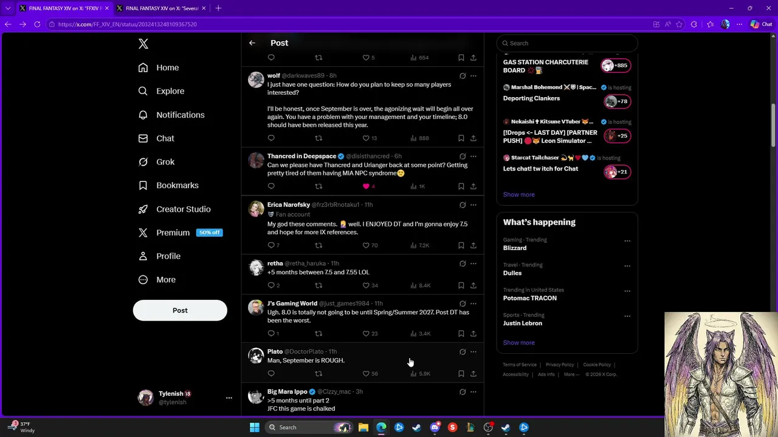This screenshot has width=778, height=437.
Task: Open Home from the sidebar
Action: pos(159,67)
